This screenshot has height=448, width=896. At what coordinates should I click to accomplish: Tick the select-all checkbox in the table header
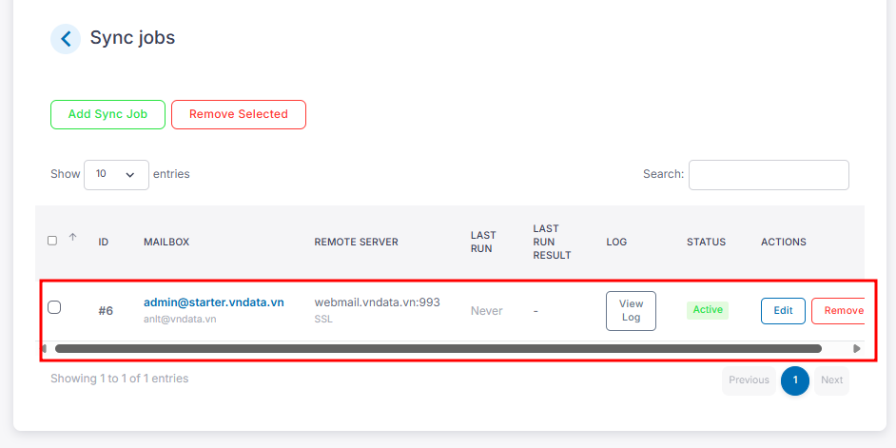(52, 241)
